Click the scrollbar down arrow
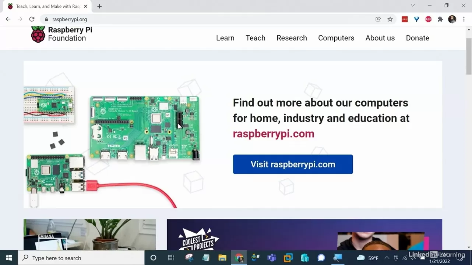 coord(469,247)
